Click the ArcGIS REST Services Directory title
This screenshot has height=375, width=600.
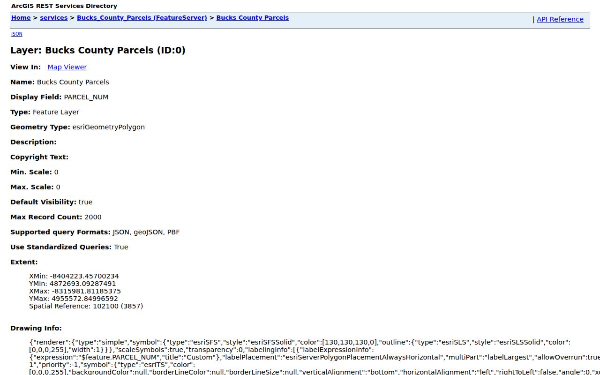point(64,6)
